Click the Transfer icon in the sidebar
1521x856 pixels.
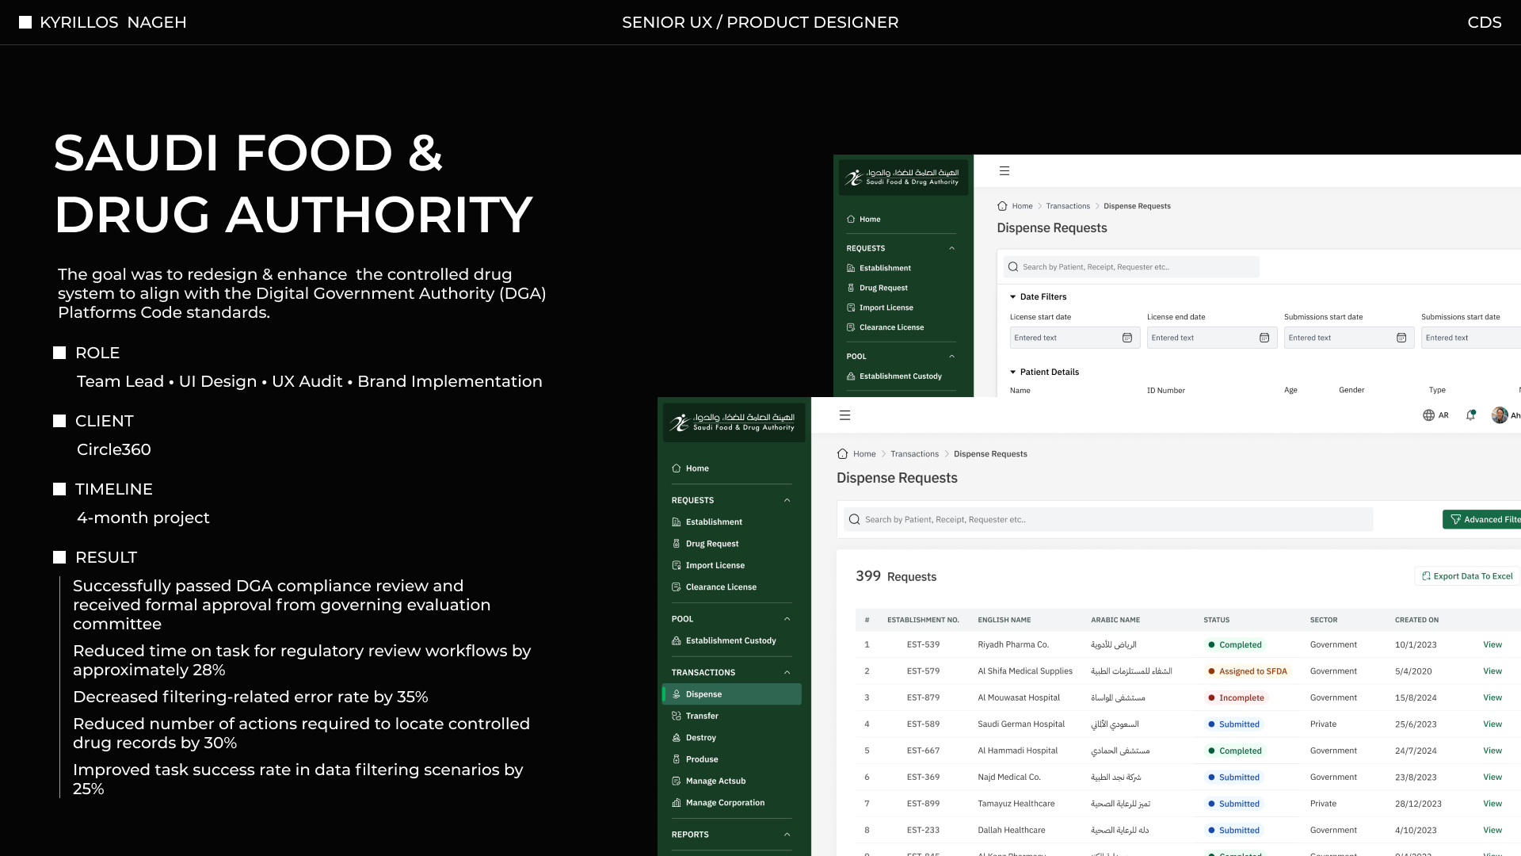(x=677, y=717)
